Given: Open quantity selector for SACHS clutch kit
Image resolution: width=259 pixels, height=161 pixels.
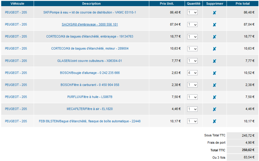Looking at the screenshot, I should (192, 25).
